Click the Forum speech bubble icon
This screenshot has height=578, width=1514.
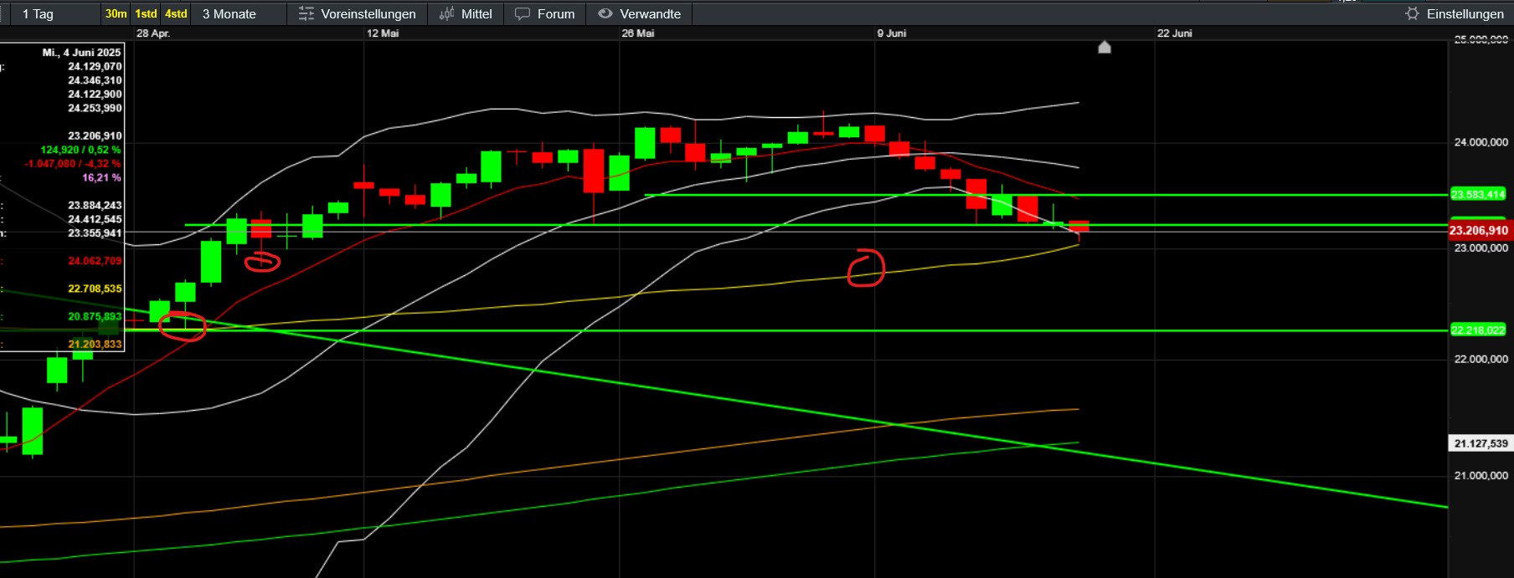(523, 14)
